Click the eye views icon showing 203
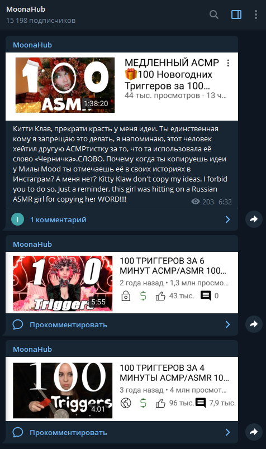266x449 pixels. tap(196, 202)
